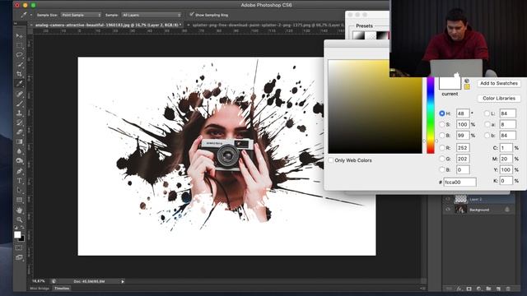Enable the Only Web Colors checkbox
This screenshot has height=296, width=527.
click(331, 160)
